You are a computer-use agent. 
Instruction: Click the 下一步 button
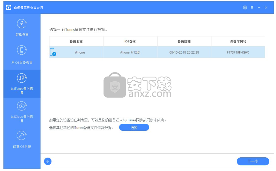253,161
